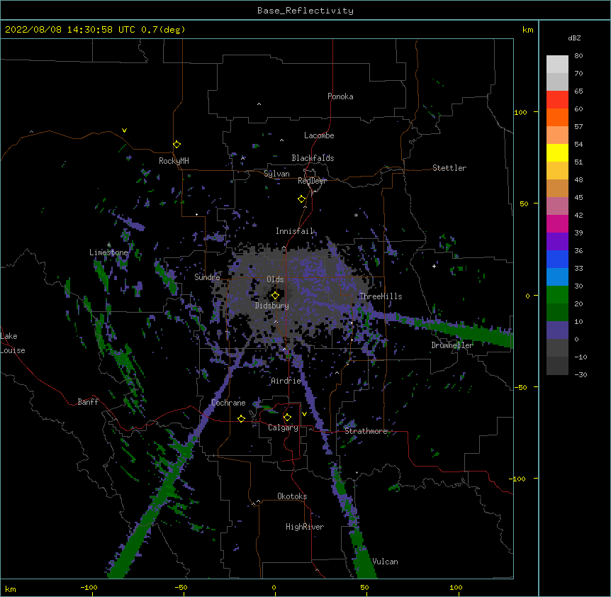Pick the pink 42–45 dBZ legend swatch
This screenshot has width=611, height=597.
[x=557, y=206]
